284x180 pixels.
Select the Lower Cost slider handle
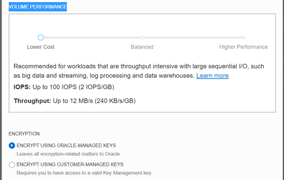click(41, 38)
